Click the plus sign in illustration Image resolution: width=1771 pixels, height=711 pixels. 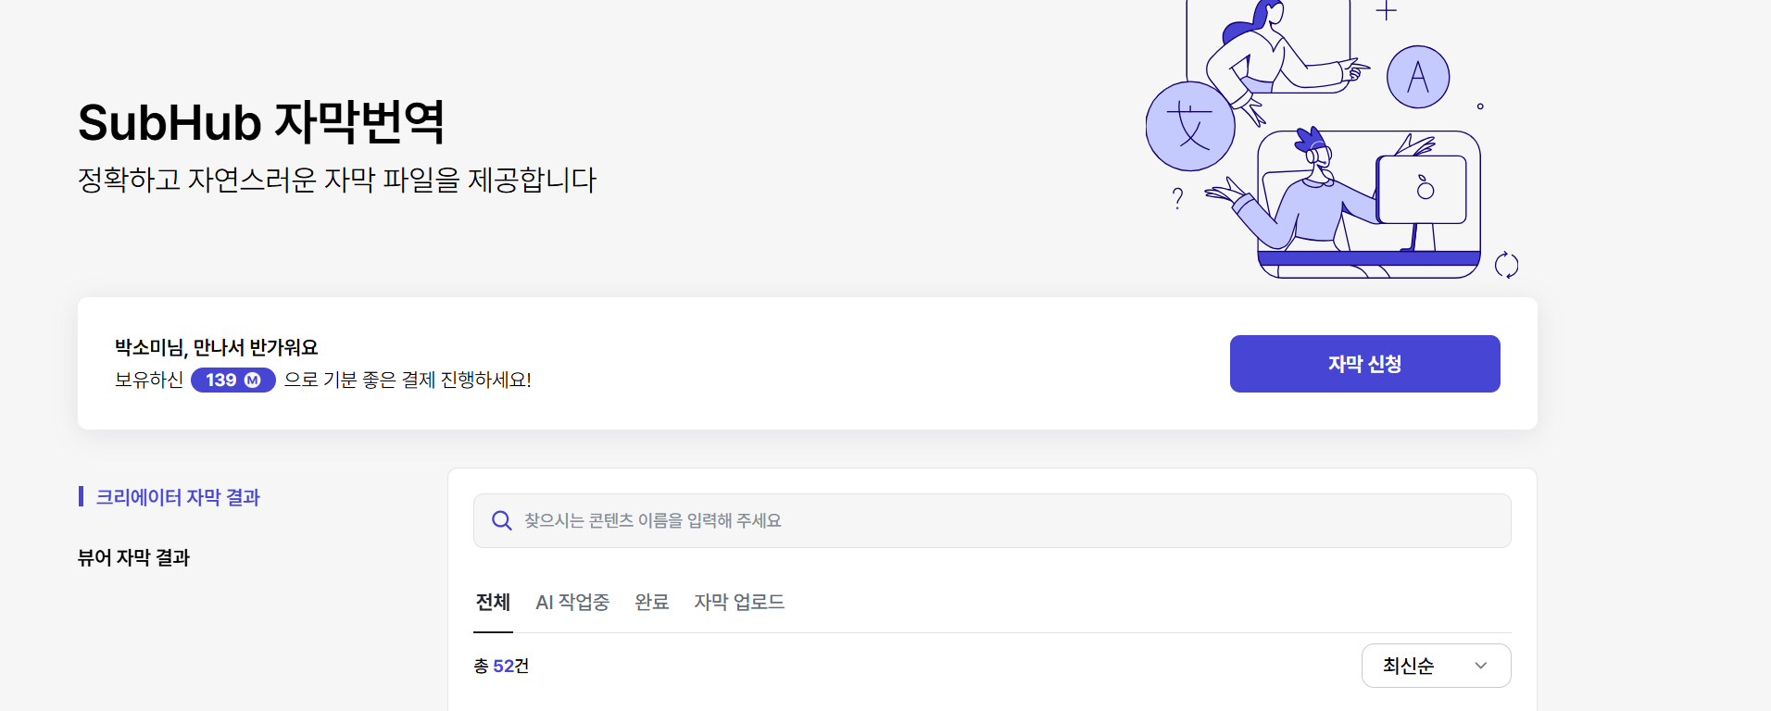(1386, 10)
